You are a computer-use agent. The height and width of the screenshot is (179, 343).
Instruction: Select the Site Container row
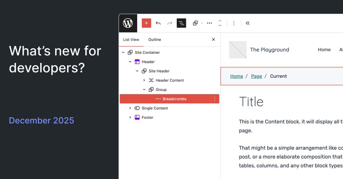(x=169, y=52)
